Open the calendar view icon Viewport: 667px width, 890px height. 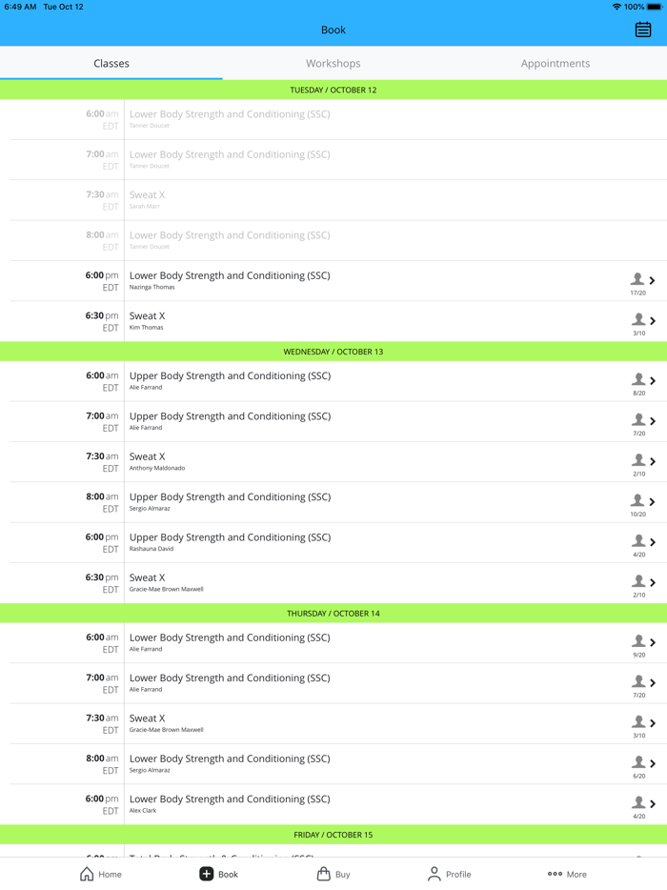pos(643,30)
